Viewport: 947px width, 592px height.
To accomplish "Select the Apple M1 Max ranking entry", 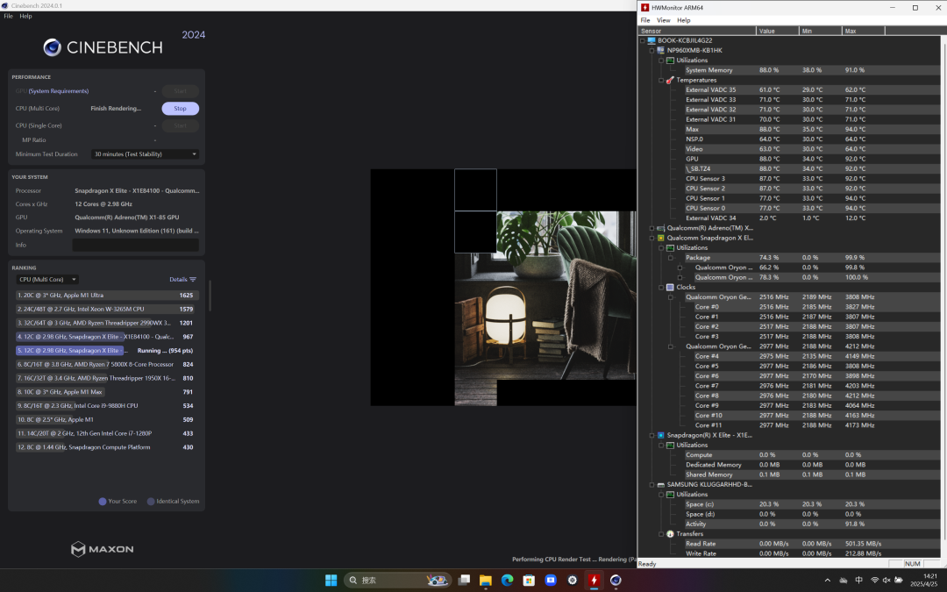I will 106,392.
